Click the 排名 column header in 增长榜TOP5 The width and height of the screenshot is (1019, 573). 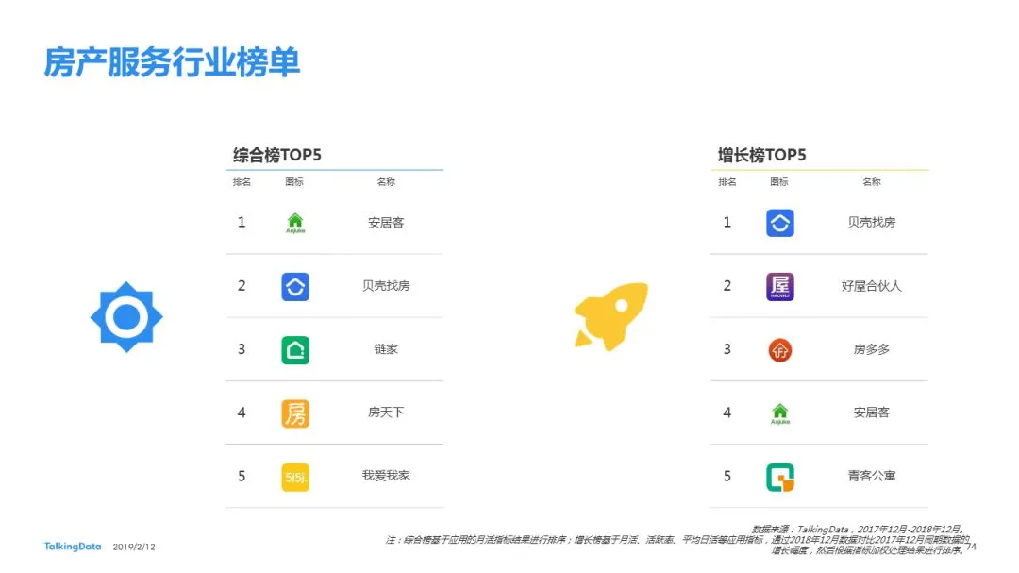727,182
